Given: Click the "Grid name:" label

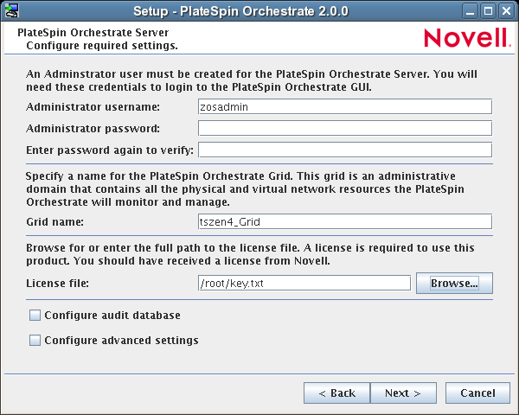Looking at the screenshot, I should (x=54, y=223).
